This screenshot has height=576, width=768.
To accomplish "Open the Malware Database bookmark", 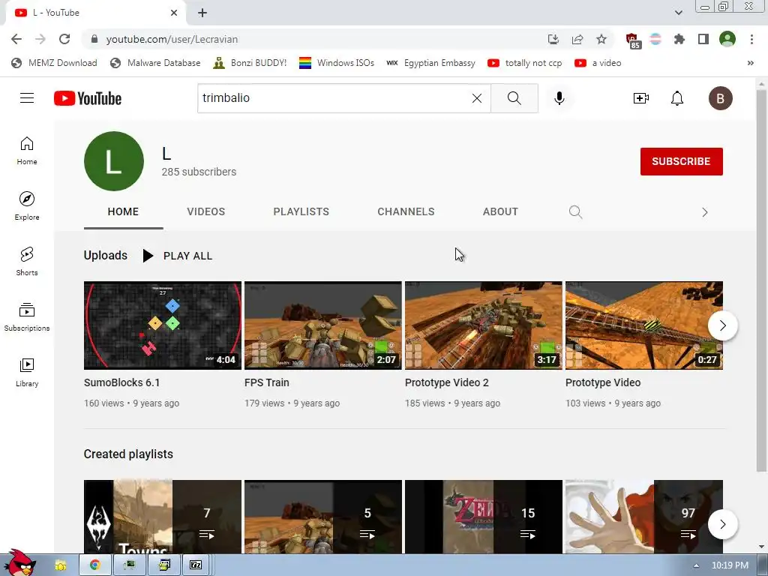I will click(156, 63).
